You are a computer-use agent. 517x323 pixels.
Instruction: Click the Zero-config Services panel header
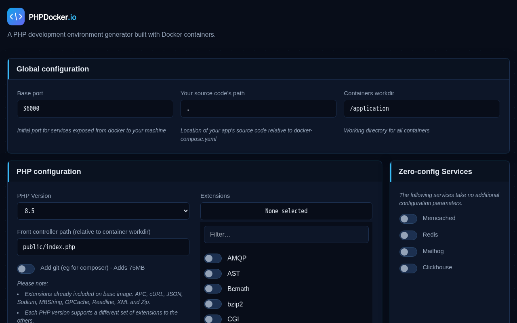click(x=450, y=172)
